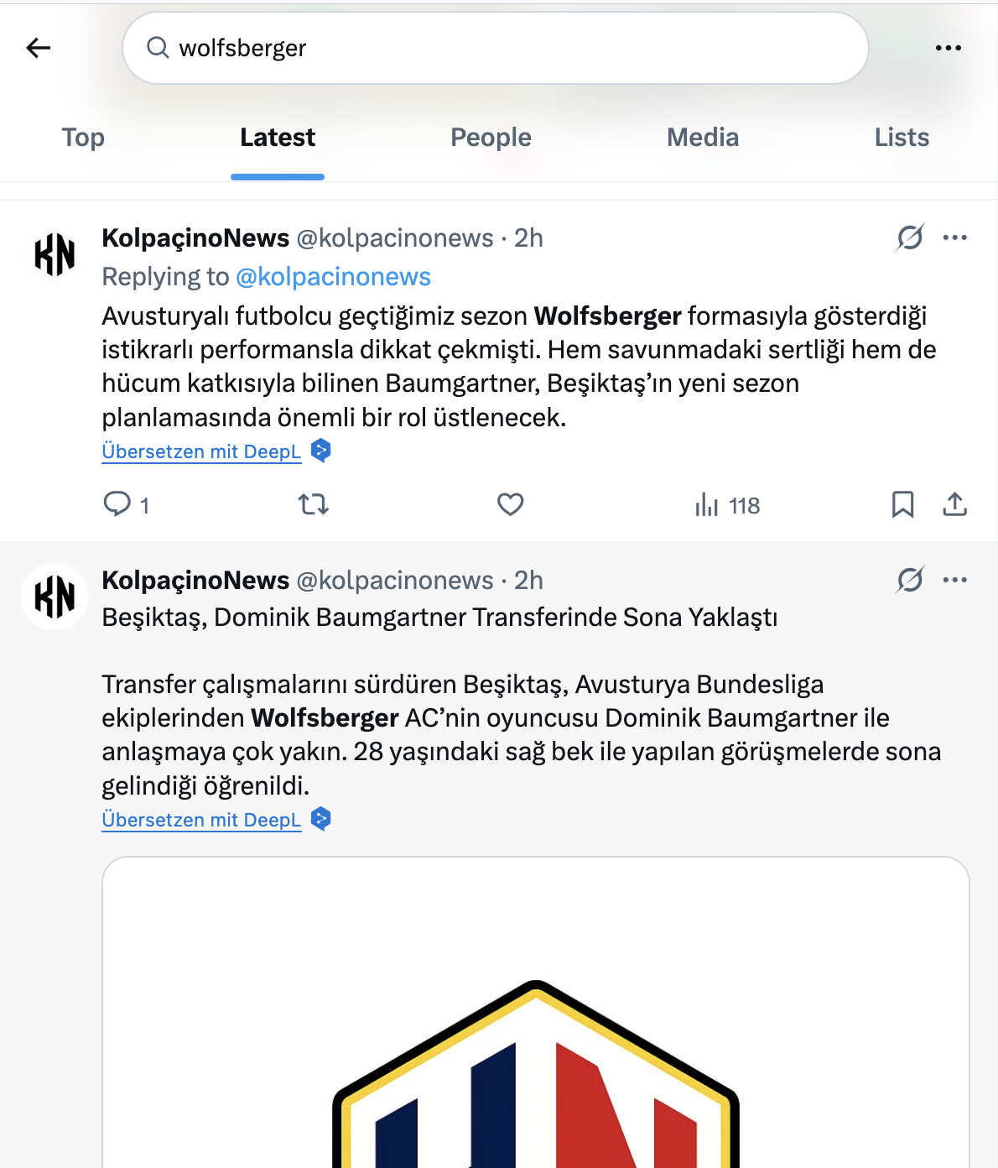Open the @kolpacinonews reply mention link
Image resolution: width=998 pixels, height=1168 pixels.
[333, 277]
